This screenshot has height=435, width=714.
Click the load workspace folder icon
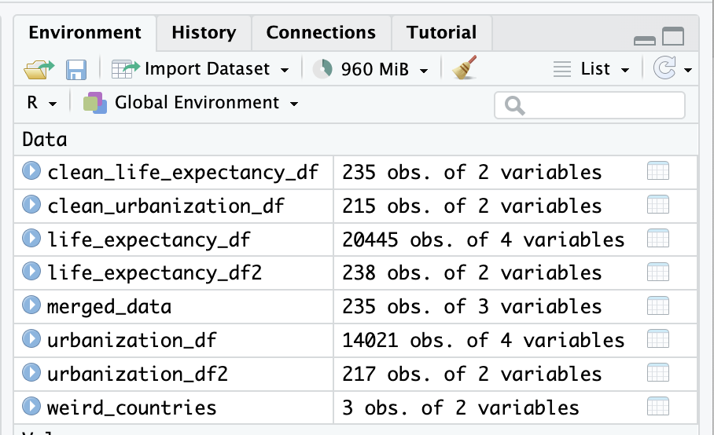click(39, 69)
